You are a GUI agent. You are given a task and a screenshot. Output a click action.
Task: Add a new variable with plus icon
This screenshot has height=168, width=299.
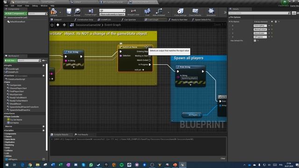pyautogui.click(x=43, y=131)
